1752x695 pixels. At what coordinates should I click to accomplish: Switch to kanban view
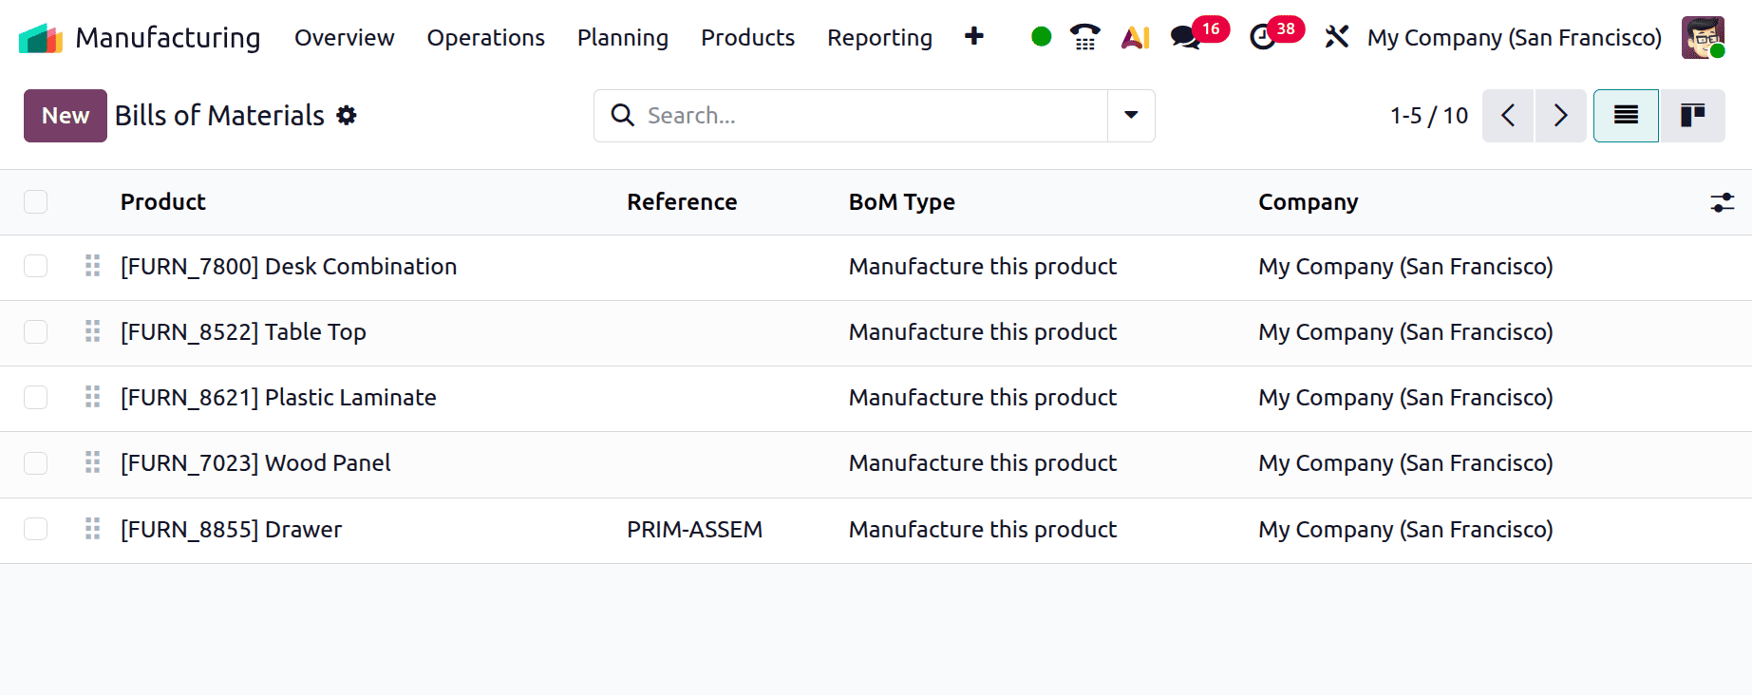(x=1692, y=116)
